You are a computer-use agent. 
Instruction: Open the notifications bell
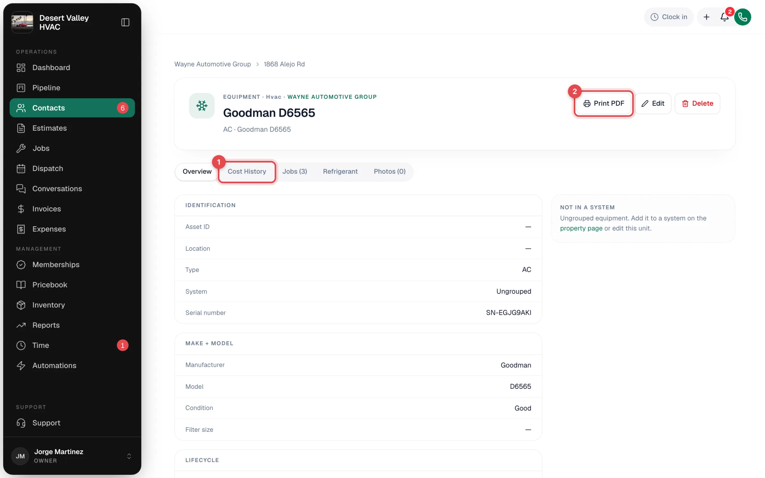click(x=724, y=17)
